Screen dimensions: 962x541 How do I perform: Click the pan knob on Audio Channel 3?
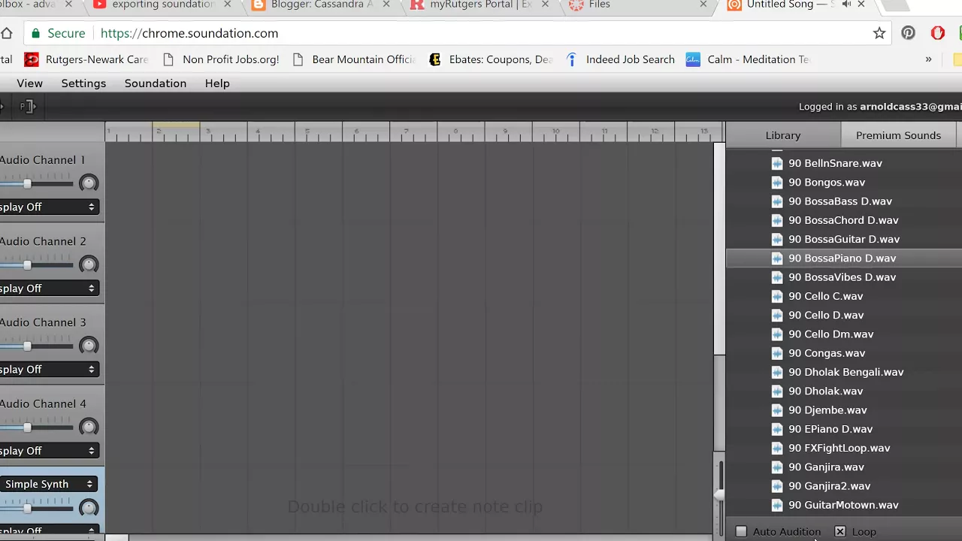(89, 346)
